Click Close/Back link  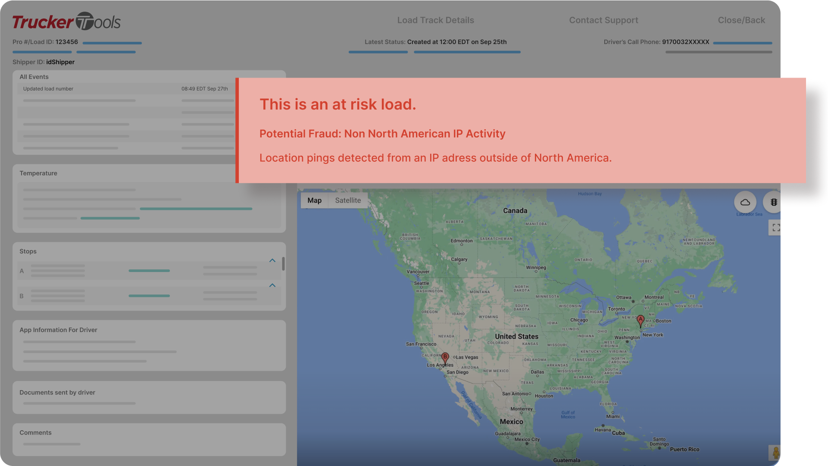click(x=741, y=20)
